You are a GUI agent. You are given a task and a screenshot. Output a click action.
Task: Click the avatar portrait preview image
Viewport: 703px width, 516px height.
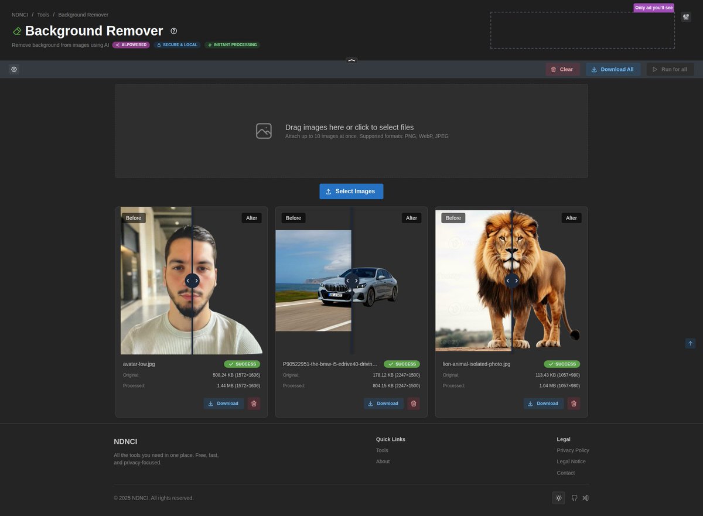192,281
